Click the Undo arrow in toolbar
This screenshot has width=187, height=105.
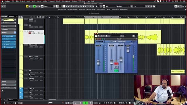tap(2, 6)
